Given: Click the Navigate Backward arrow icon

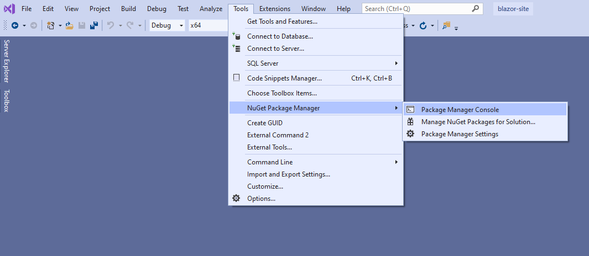Looking at the screenshot, I should pos(15,26).
